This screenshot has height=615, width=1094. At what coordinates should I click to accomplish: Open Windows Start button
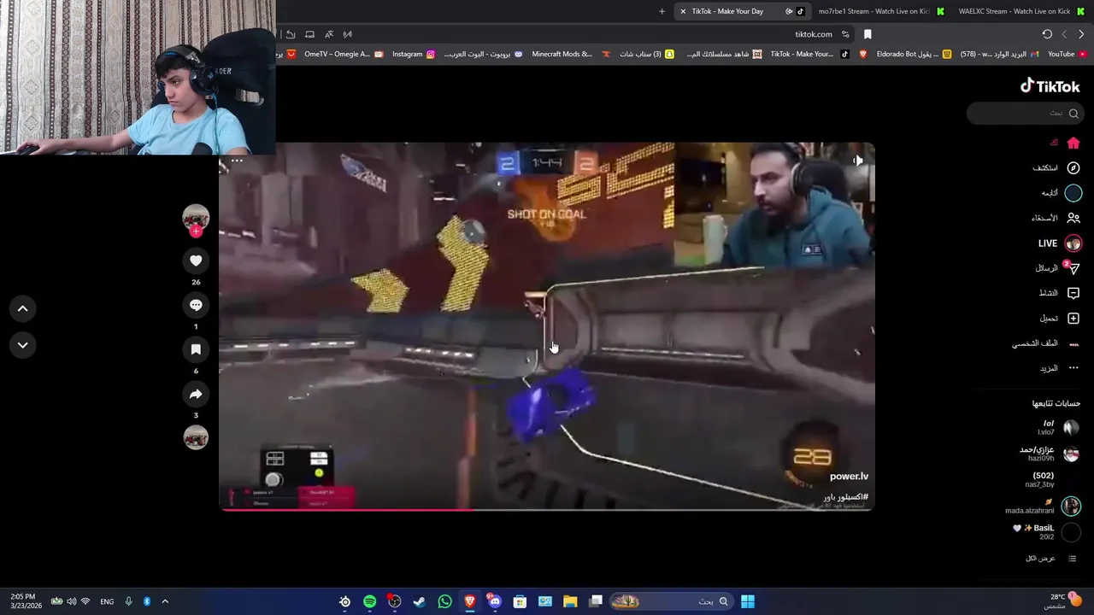748,601
